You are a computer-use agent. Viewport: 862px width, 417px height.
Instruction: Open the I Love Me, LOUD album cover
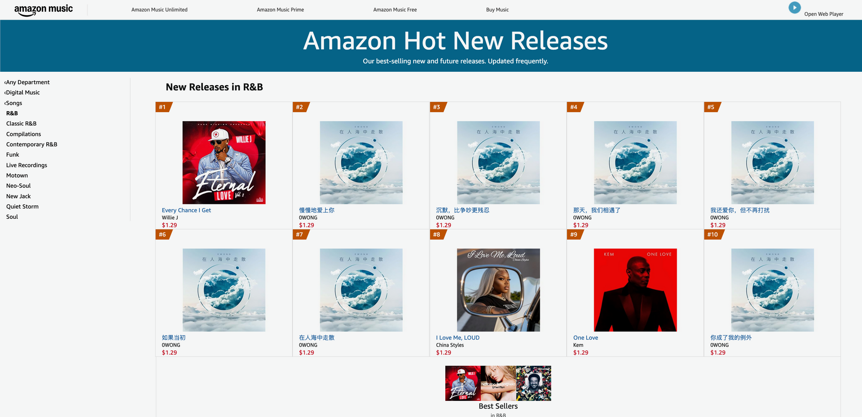[498, 290]
